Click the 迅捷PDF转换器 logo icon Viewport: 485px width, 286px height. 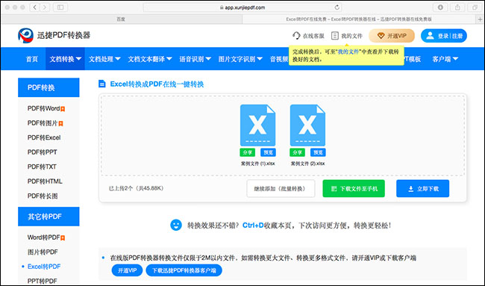pos(25,35)
